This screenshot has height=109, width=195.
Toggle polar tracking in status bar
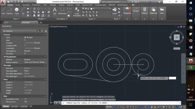coord(127,107)
